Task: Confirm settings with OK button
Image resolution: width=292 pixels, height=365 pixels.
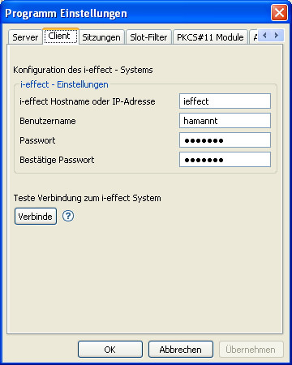Action: click(110, 350)
